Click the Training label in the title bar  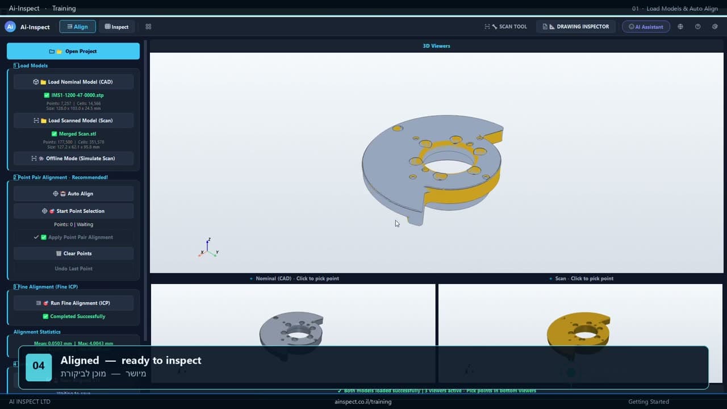point(64,9)
